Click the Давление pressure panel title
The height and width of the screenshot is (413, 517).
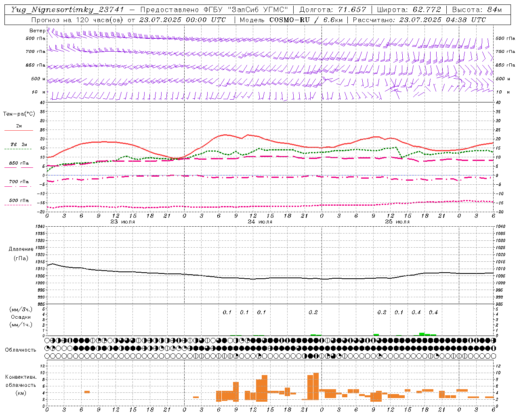tap(21, 249)
